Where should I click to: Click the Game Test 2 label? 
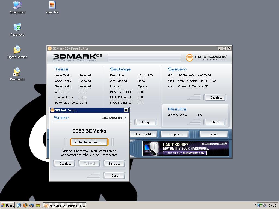tap(63, 81)
